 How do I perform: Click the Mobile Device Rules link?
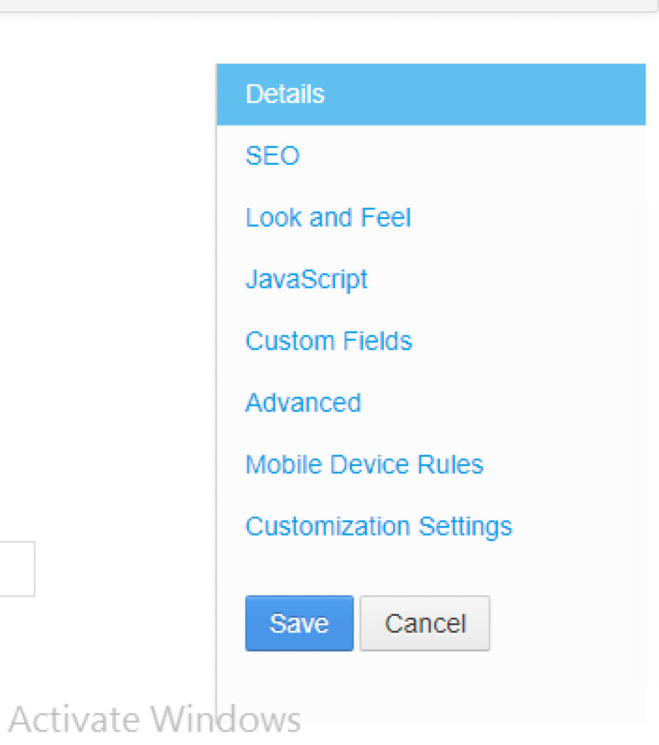tap(364, 464)
